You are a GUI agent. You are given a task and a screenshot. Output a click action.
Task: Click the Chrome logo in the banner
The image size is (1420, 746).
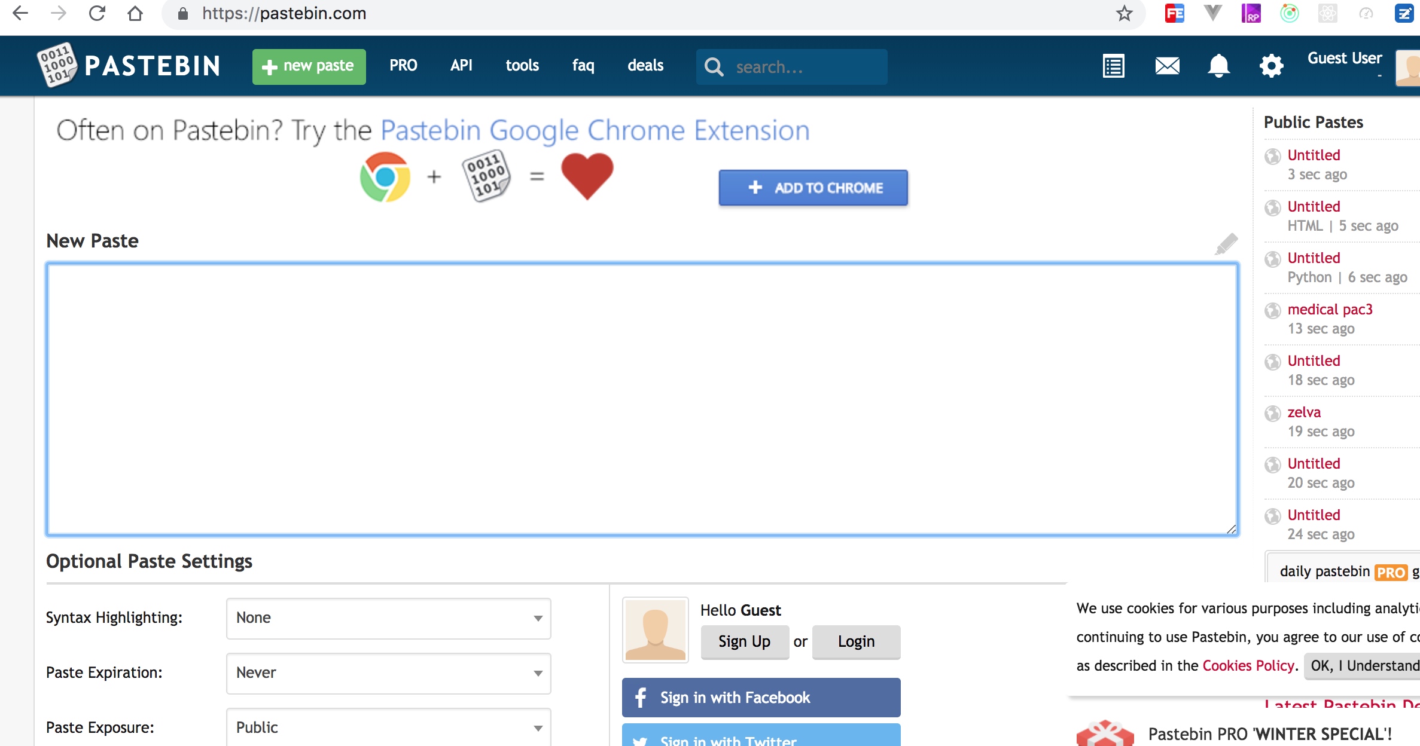coord(385,177)
